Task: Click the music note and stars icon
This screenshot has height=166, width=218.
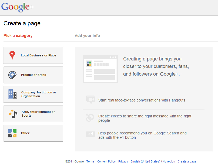Action: [x=13, y=114]
